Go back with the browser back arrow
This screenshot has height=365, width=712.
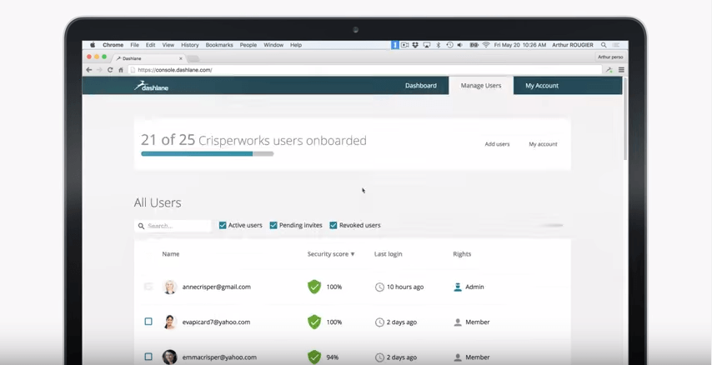[89, 70]
